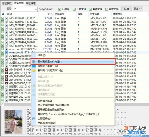149x137 pixels.
Task: Click modified time 2021-03-22 10:33:26
Action: [124, 18]
